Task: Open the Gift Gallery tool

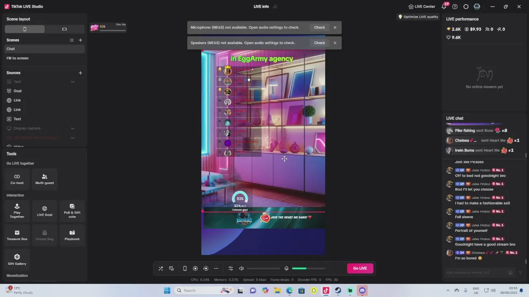Action: 17,259
